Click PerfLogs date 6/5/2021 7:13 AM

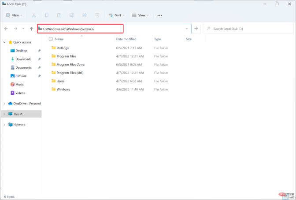coord(129,48)
